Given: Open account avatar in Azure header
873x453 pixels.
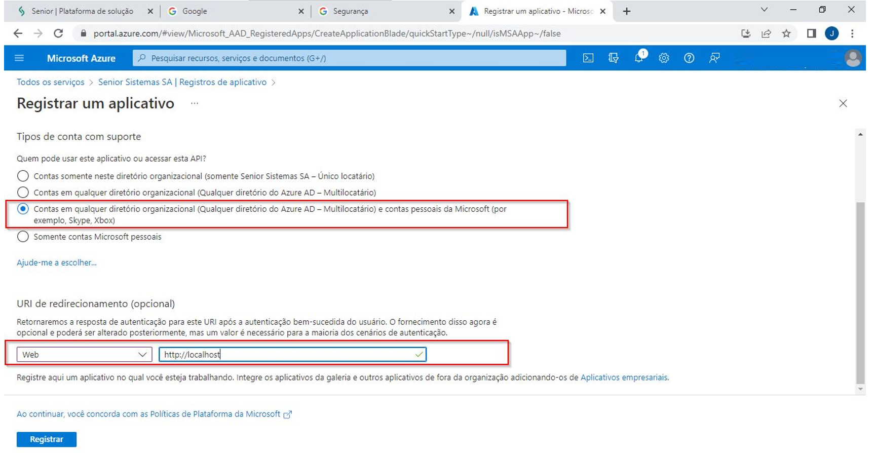Looking at the screenshot, I should (x=853, y=58).
